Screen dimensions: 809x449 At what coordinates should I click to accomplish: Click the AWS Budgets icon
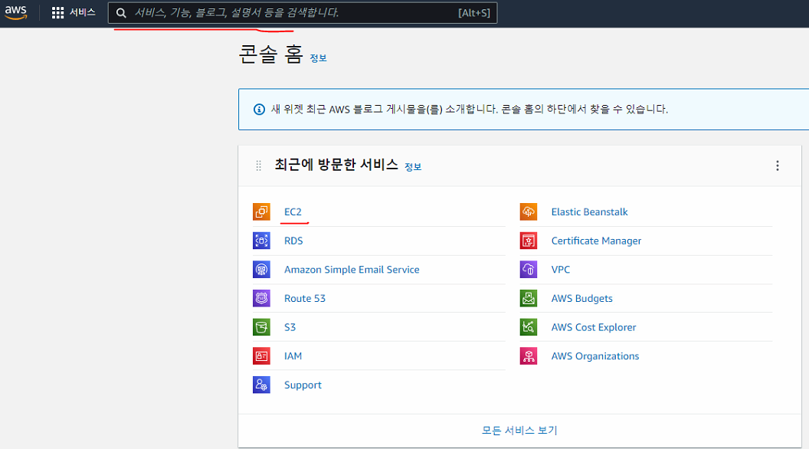[529, 298]
